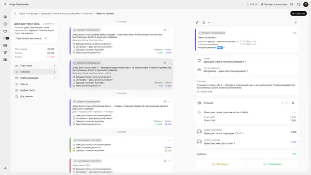This screenshot has width=311, height=175.
Task: Search positions with magnifier icon
Action: 293,103
